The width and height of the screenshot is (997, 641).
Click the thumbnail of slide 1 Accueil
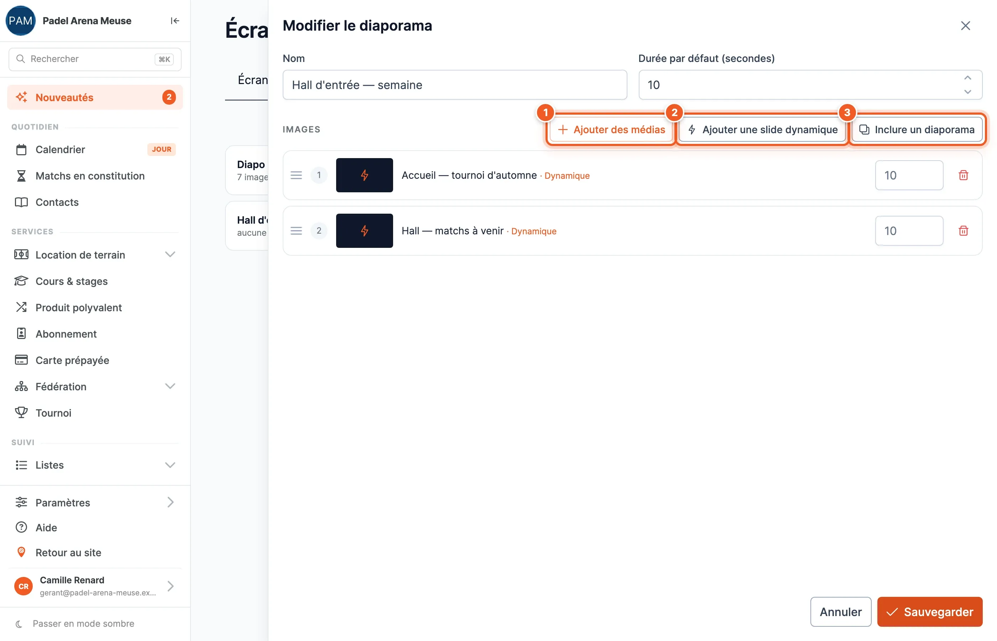click(364, 175)
